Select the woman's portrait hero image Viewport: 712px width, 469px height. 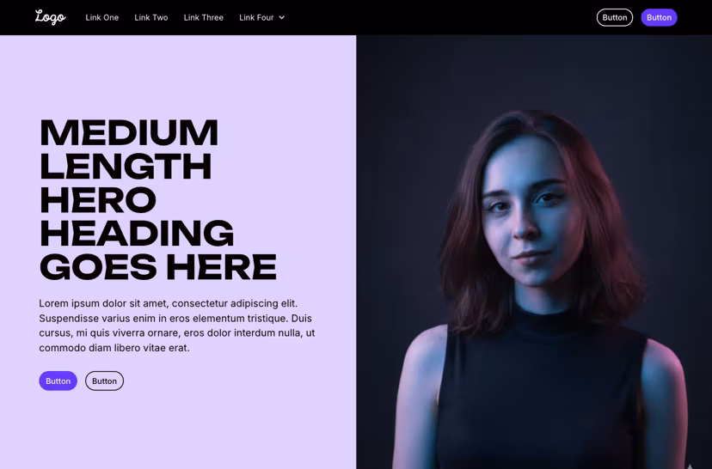pyautogui.click(x=534, y=253)
